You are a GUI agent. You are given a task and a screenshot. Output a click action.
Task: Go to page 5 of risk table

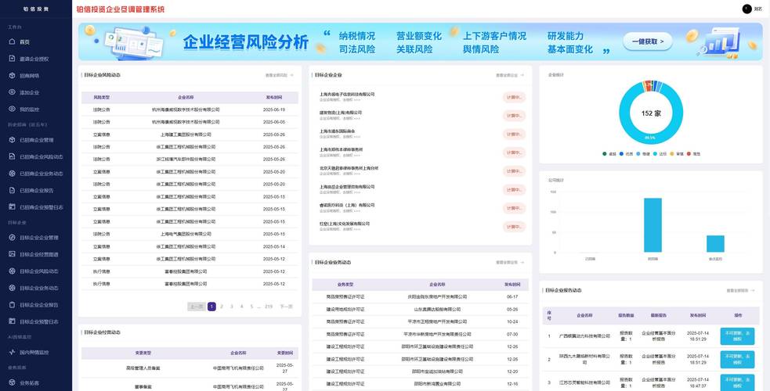251,307
